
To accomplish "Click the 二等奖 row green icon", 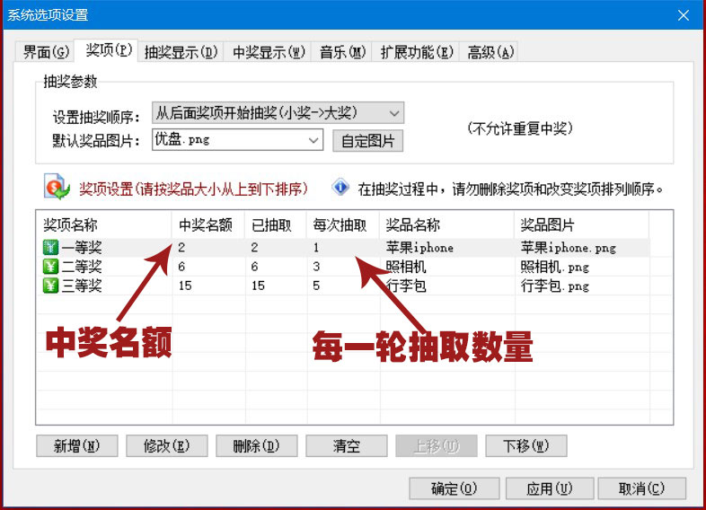I will pyautogui.click(x=49, y=267).
